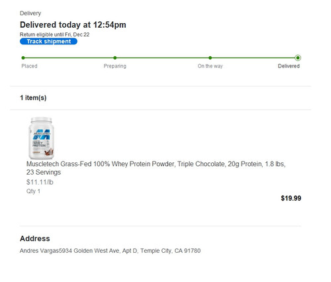
Task: Click the Delivered step label
Action: 289,66
